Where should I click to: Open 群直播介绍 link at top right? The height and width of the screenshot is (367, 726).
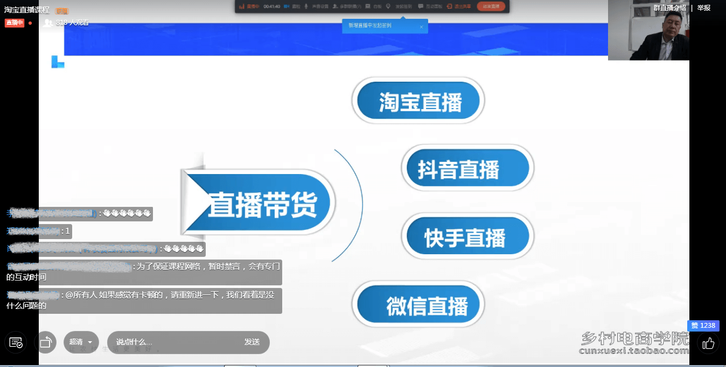[669, 8]
